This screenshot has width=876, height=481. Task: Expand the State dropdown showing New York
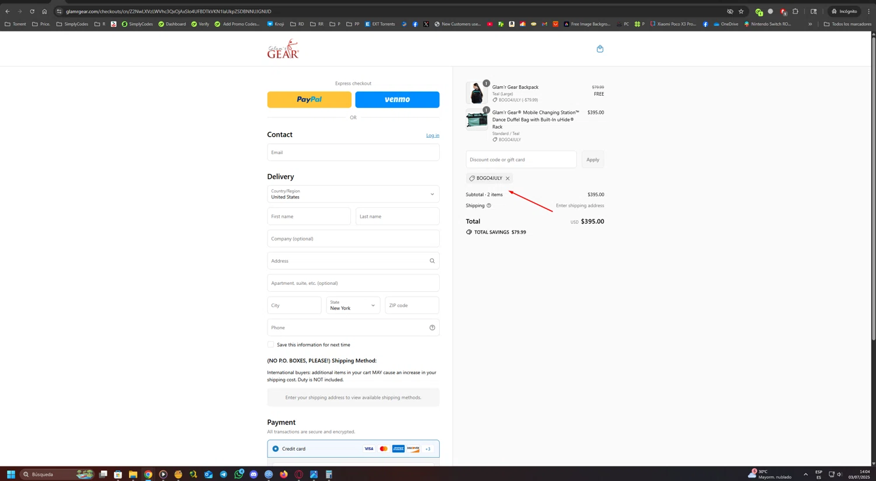[353, 305]
